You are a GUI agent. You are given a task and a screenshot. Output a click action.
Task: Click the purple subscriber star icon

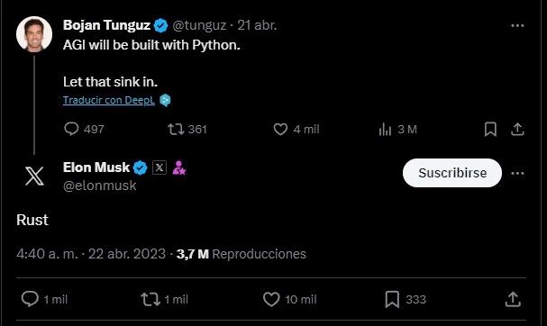(179, 168)
